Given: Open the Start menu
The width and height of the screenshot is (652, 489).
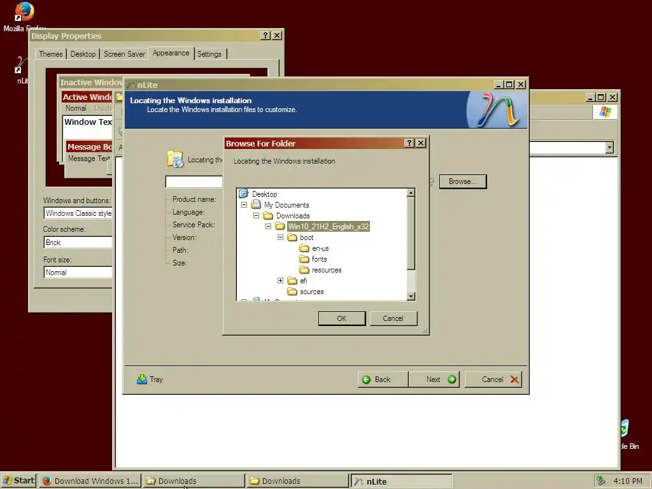Looking at the screenshot, I should (18, 481).
